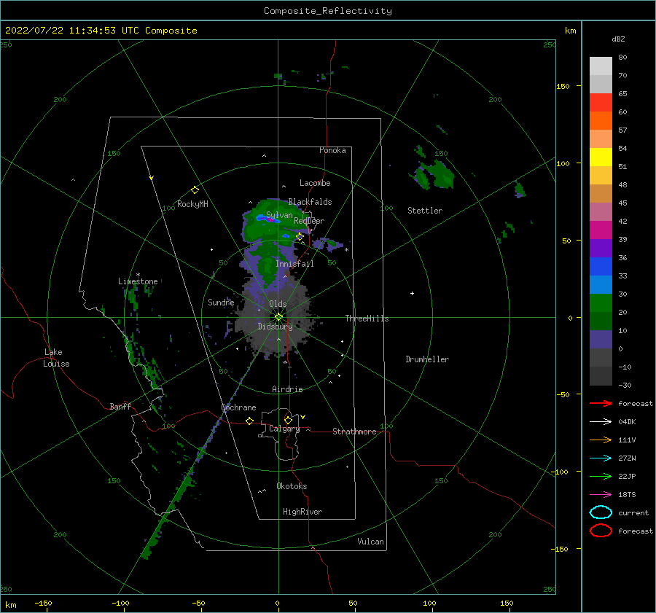Select the Innisfail city label
The height and width of the screenshot is (613, 656).
pos(294,264)
